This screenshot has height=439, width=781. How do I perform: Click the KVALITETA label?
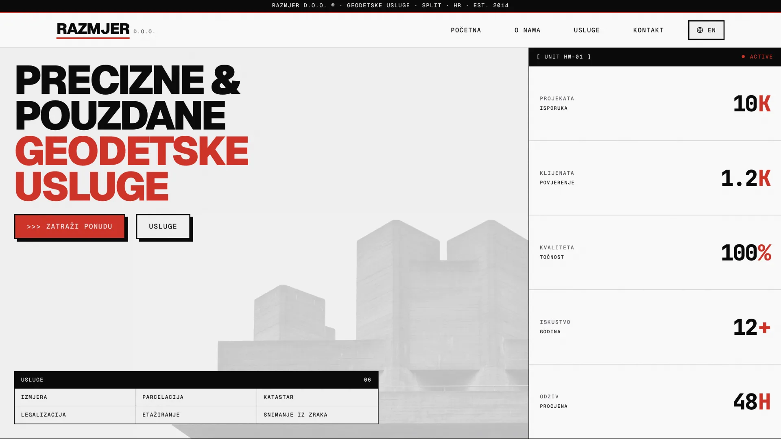[557, 247]
